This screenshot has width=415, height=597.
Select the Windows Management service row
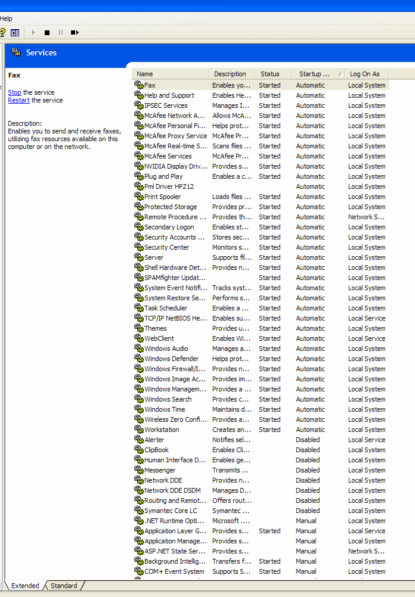[261, 389]
